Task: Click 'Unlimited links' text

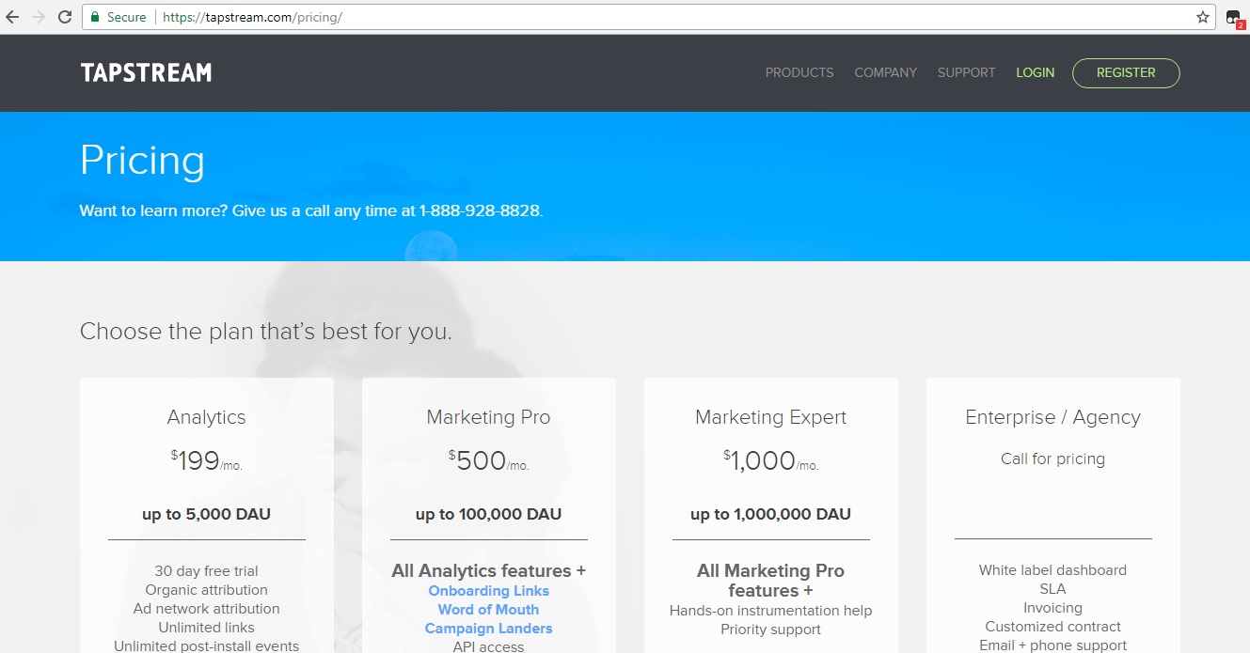Action: tap(206, 628)
